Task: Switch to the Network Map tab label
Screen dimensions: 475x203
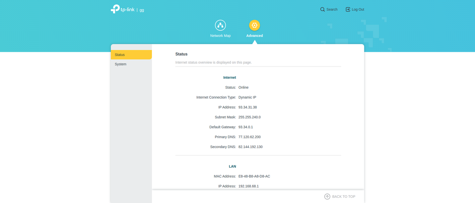Action: pyautogui.click(x=220, y=36)
